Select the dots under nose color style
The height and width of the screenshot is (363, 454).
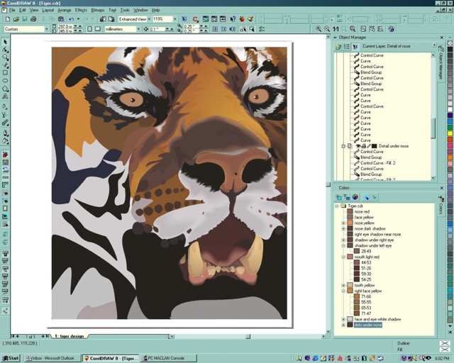pos(368,325)
